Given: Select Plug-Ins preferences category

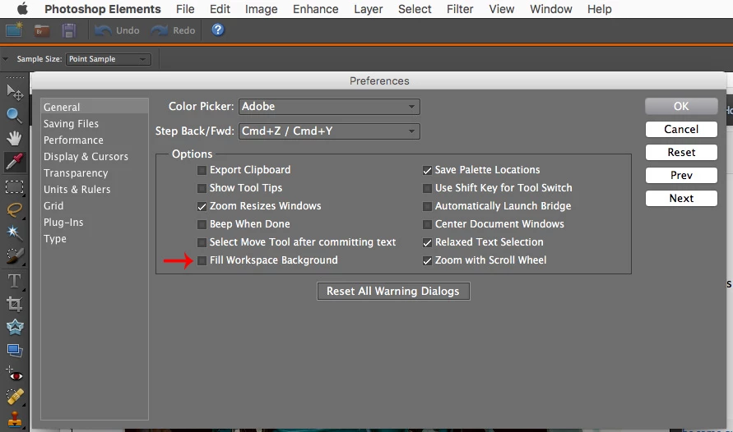Looking at the screenshot, I should [63, 222].
